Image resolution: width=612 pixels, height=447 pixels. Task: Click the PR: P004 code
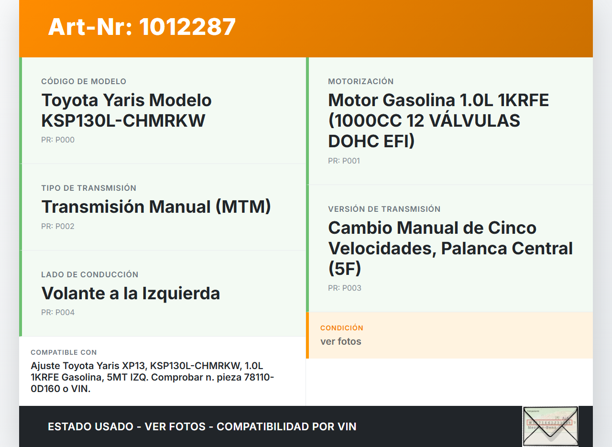pyautogui.click(x=58, y=313)
